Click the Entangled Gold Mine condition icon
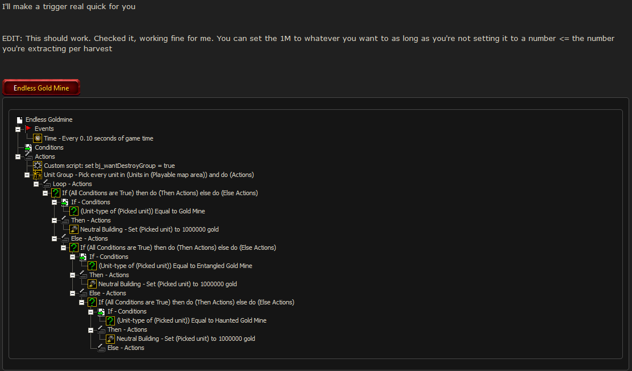 92,266
